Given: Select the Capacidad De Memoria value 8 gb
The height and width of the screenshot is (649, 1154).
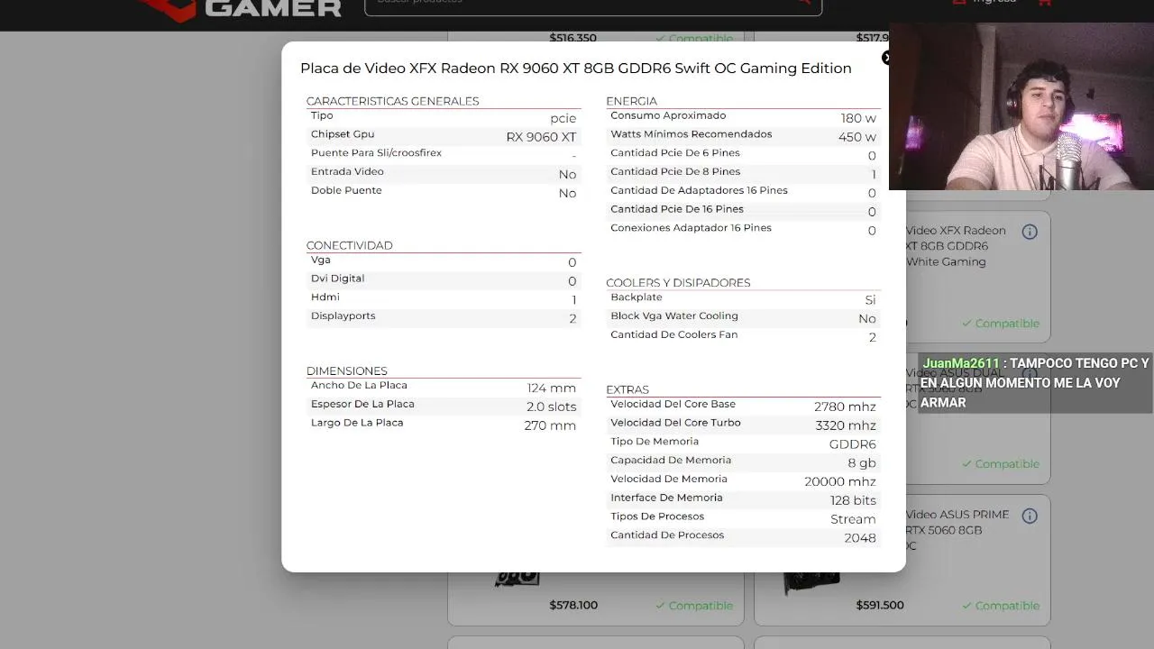Looking at the screenshot, I should tap(862, 463).
